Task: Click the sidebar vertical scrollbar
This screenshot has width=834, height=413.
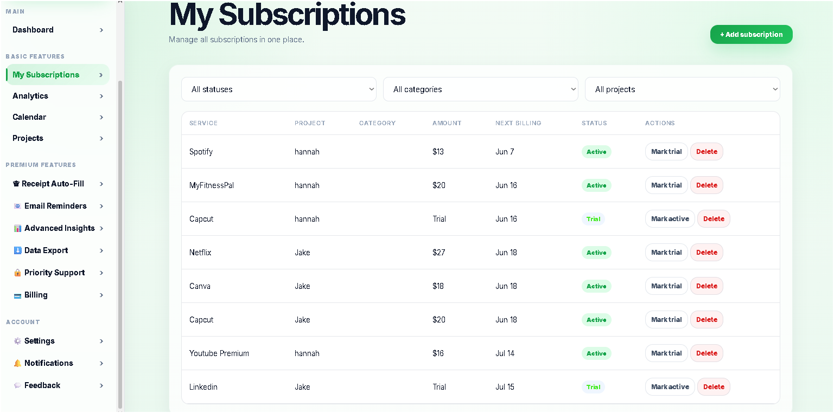Action: [120, 244]
